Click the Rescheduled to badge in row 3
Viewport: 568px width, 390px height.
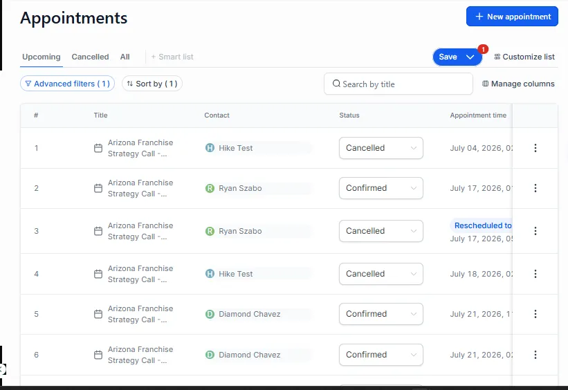click(x=482, y=225)
